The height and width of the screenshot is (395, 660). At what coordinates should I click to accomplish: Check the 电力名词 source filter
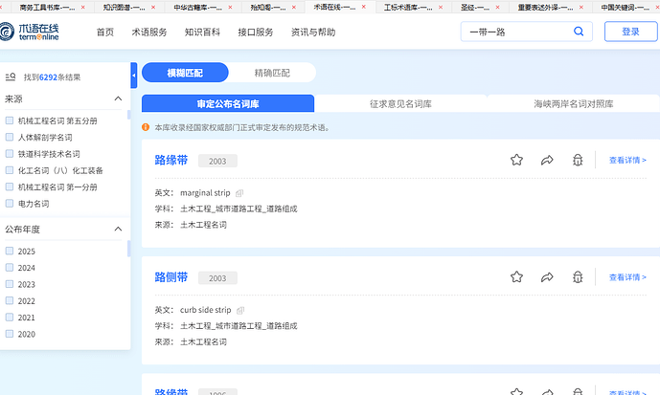click(x=10, y=204)
